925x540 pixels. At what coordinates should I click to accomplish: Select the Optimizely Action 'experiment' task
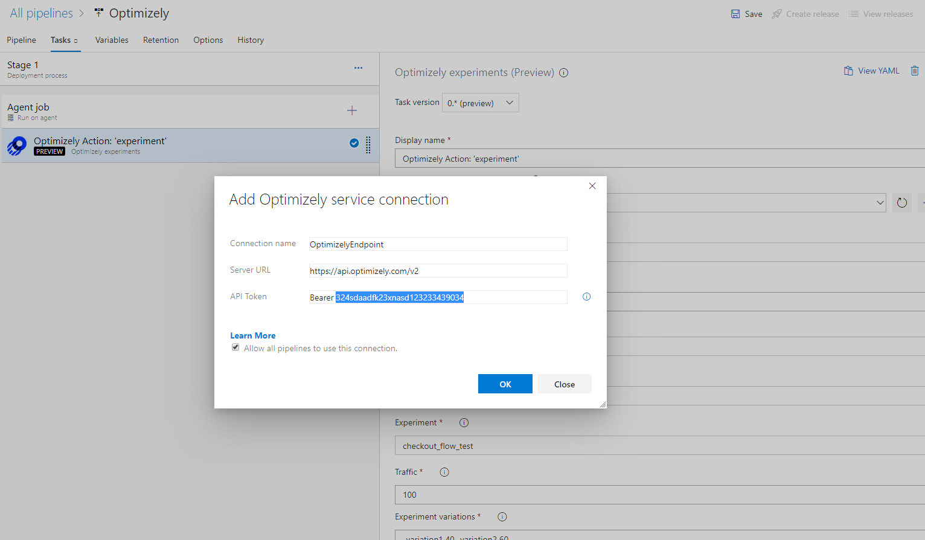pyautogui.click(x=190, y=145)
